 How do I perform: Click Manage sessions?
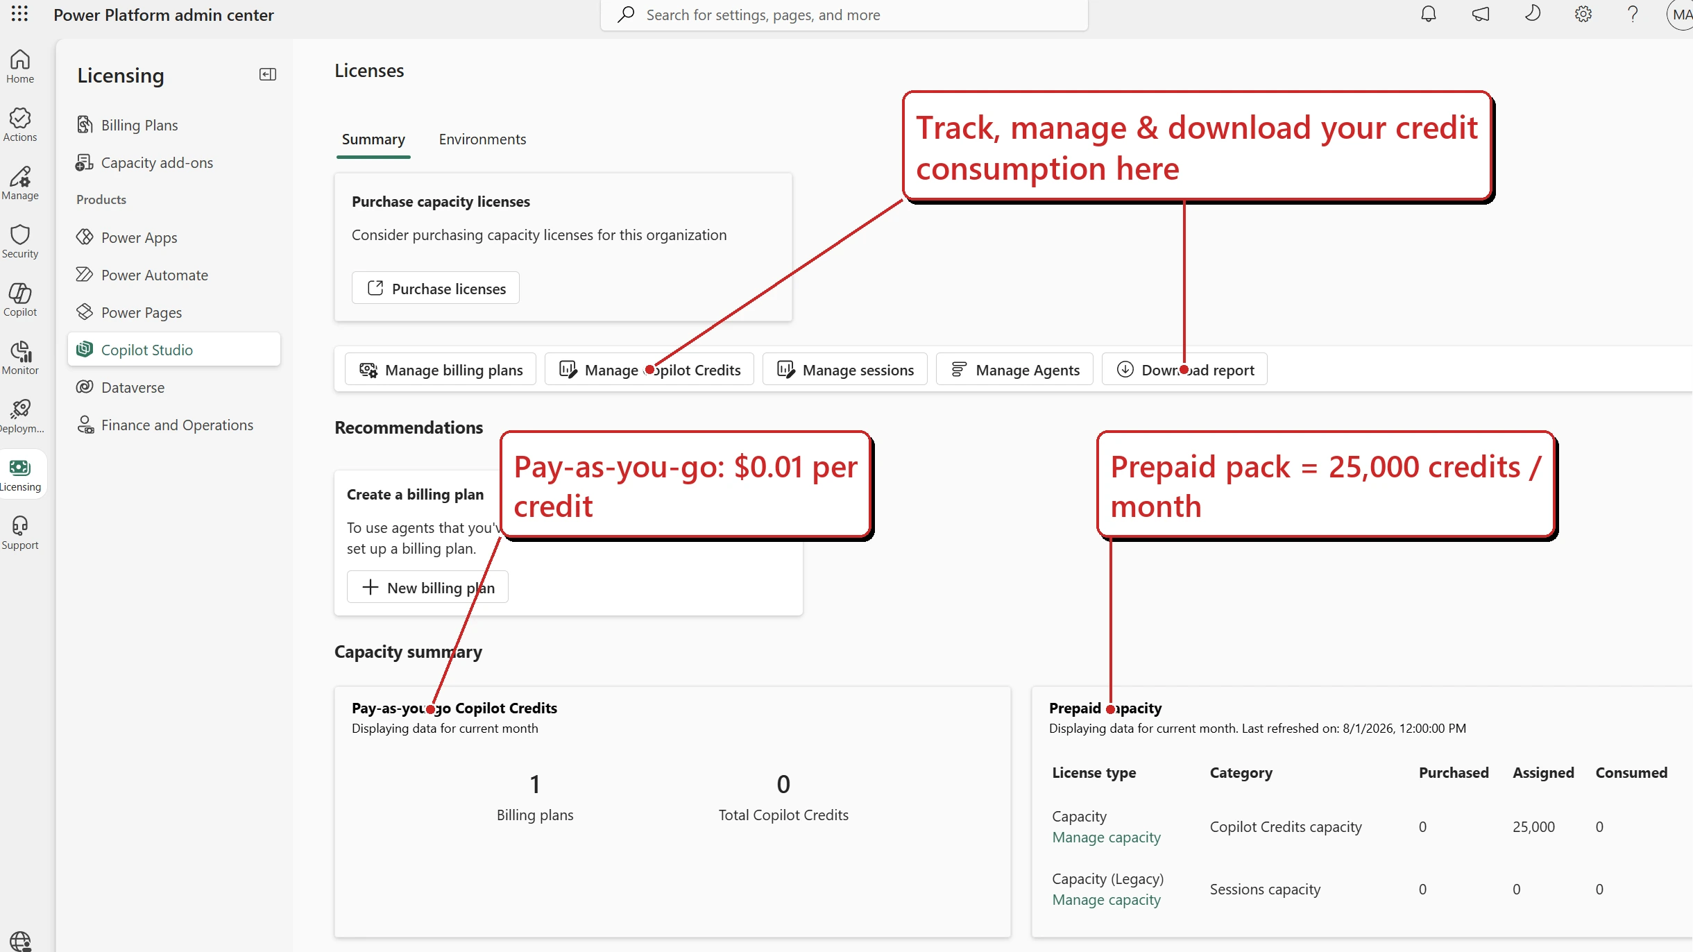tap(845, 369)
